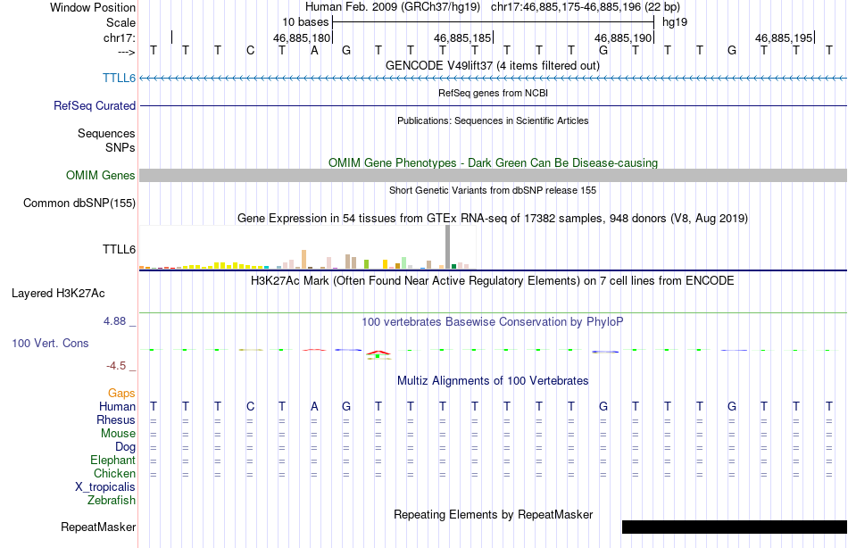Click the GENCODE V49lift37 track title
Image resolution: width=848 pixels, height=548 pixels.
(493, 65)
